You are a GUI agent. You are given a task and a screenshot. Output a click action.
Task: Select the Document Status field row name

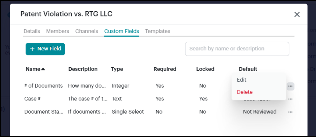44,112
